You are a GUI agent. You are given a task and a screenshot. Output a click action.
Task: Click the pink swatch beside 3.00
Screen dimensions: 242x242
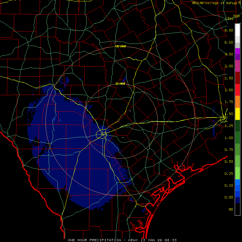(x=237, y=66)
